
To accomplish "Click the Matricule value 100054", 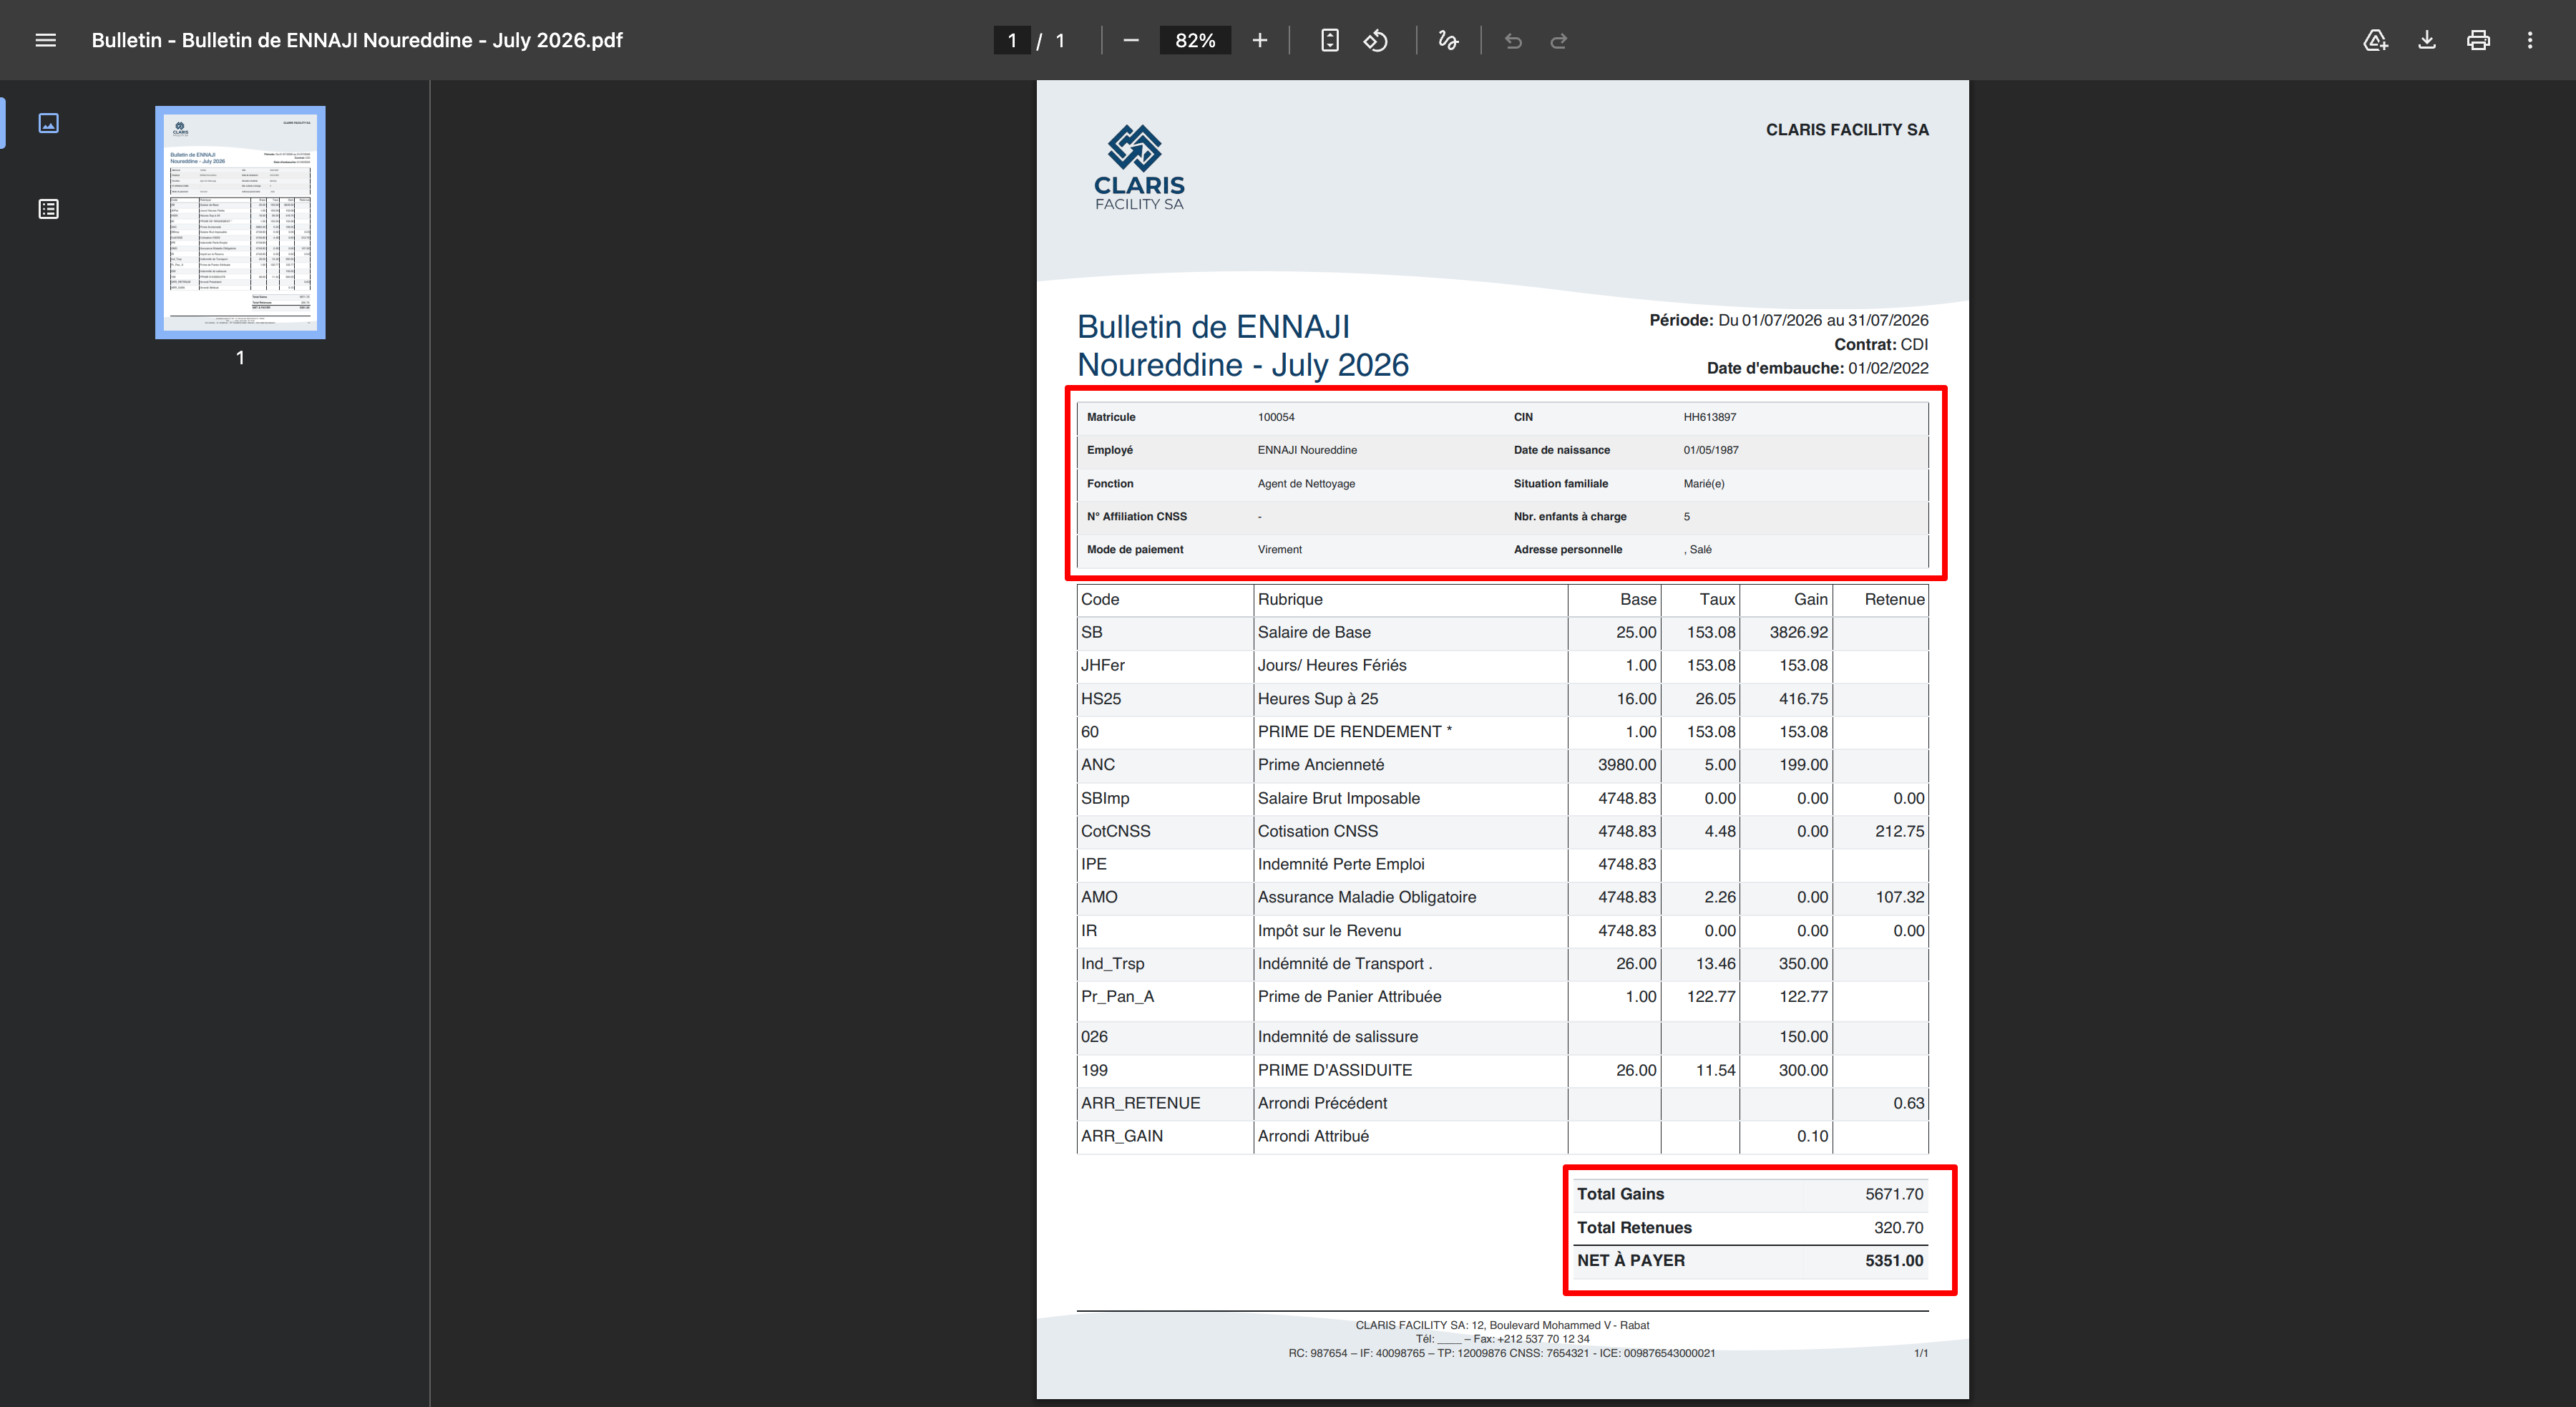I will 1276,417.
